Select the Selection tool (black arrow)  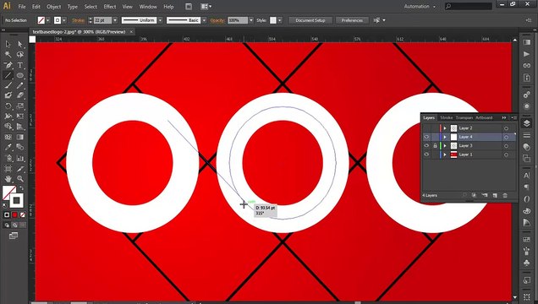[8, 44]
